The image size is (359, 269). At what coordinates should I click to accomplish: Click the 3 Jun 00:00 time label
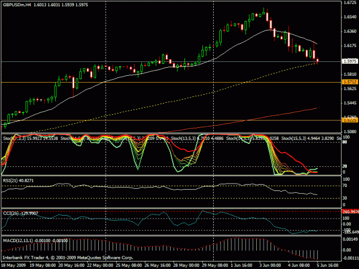[270, 266]
